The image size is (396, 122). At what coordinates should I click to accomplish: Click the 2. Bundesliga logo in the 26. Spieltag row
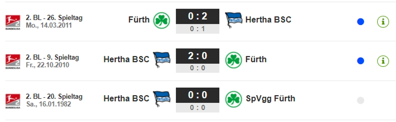13,22
